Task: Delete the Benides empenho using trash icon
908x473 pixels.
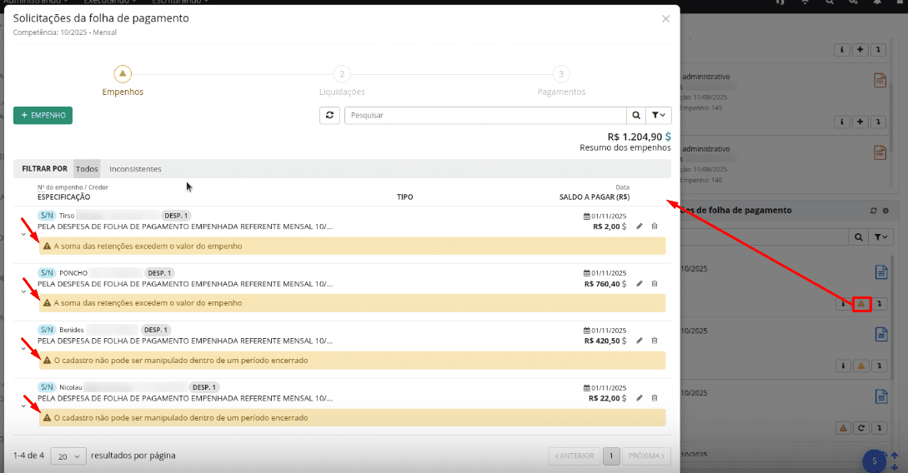Action: coord(655,341)
